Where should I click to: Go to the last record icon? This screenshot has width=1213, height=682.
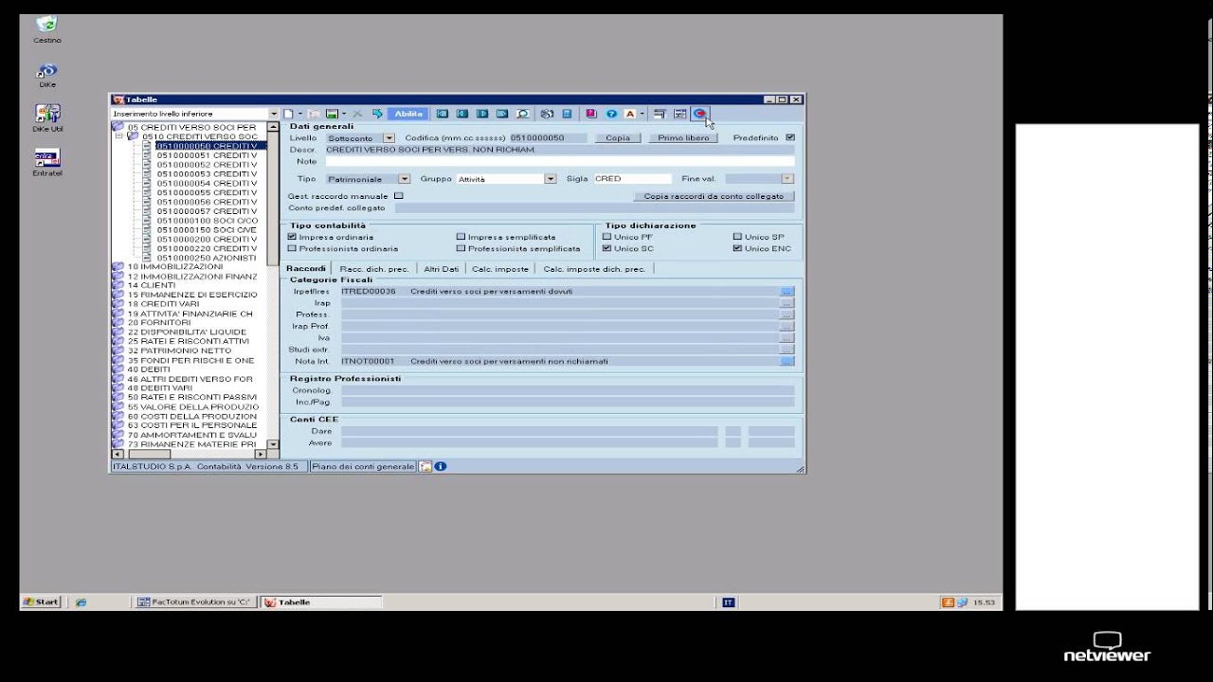[502, 114]
